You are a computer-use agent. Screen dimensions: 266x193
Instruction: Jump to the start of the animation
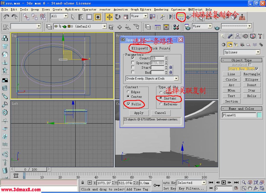click(211, 182)
